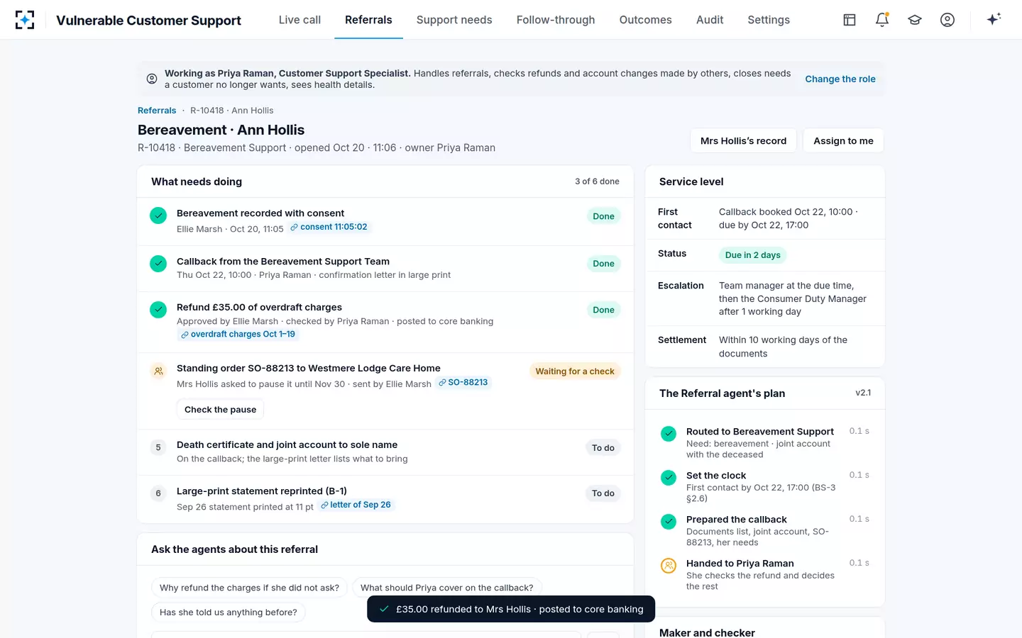Ask 'Why refund the charges' suggestion
1022x638 pixels.
pyautogui.click(x=249, y=588)
